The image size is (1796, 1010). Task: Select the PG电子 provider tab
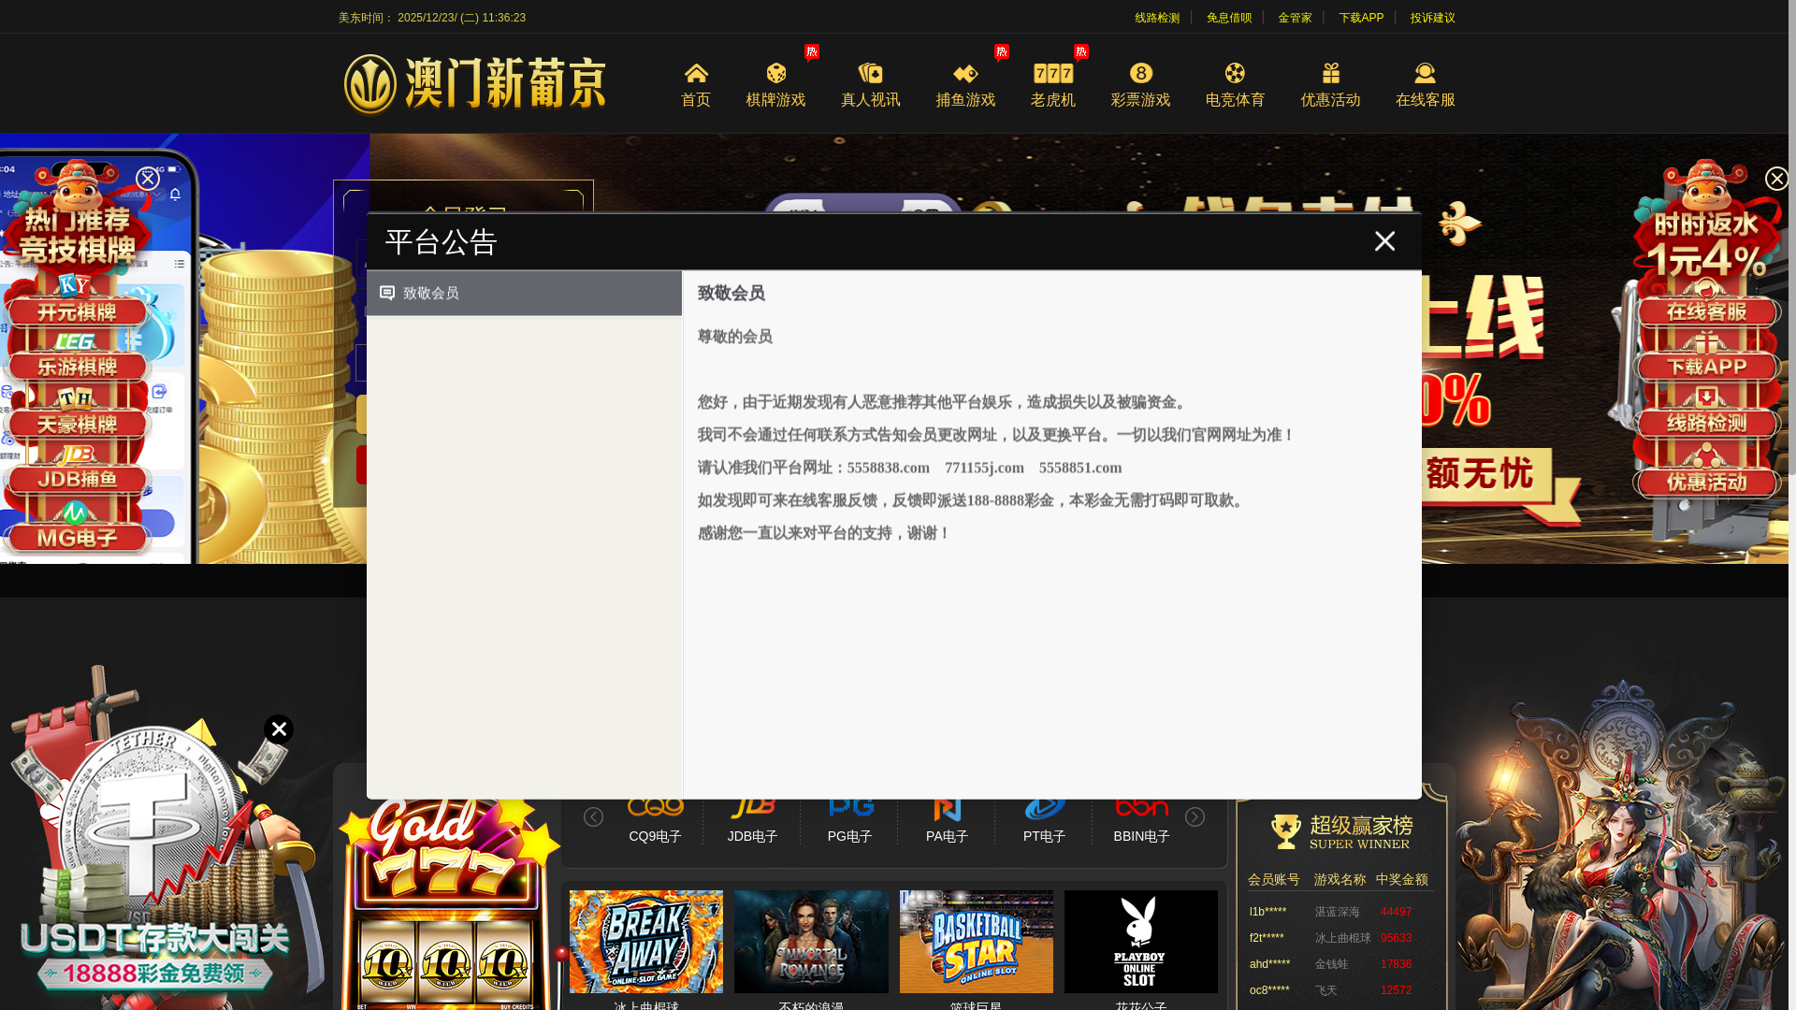click(x=849, y=821)
